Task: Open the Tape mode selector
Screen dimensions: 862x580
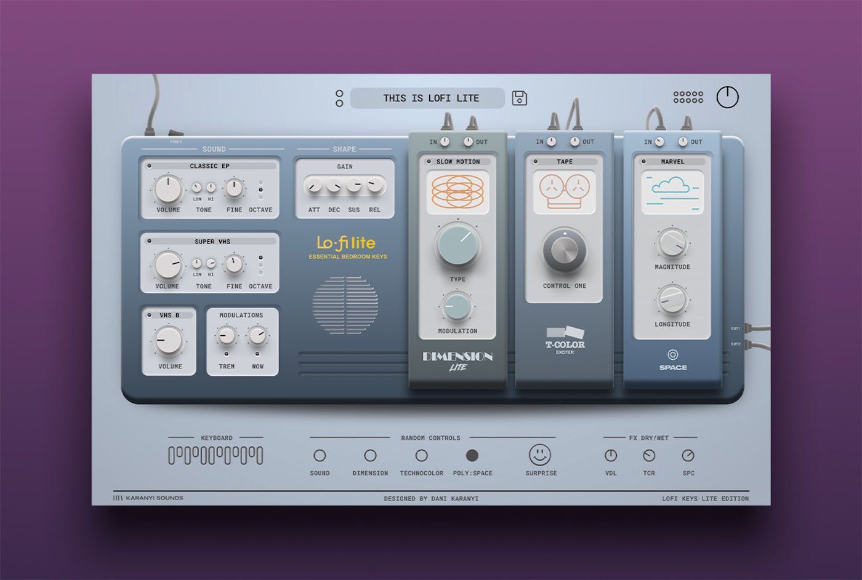Action: 565,162
